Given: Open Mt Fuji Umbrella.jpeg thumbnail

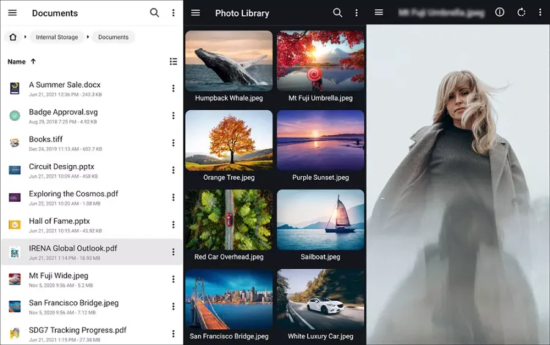Looking at the screenshot, I should pyautogui.click(x=321, y=61).
